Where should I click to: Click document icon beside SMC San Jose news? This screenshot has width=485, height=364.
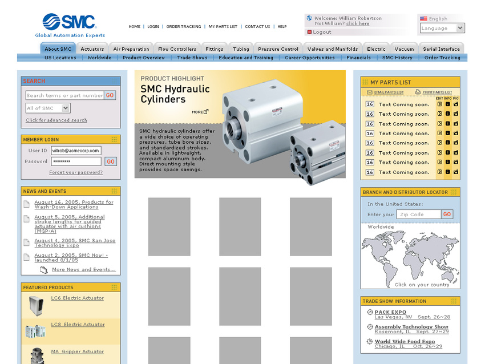[x=27, y=242]
